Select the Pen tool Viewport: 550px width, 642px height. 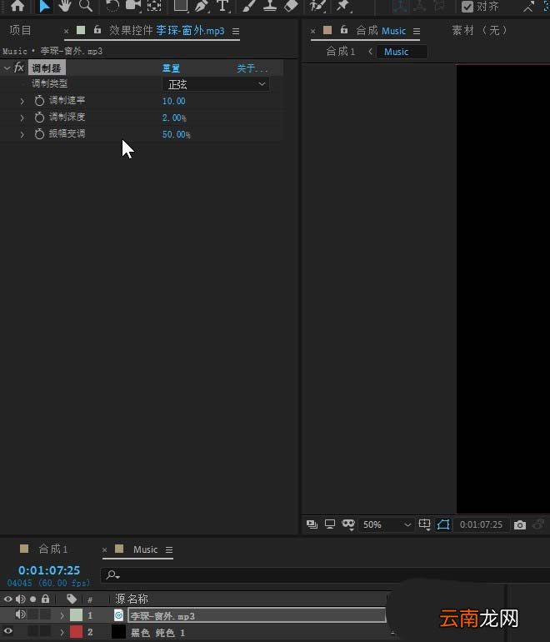coord(202,5)
